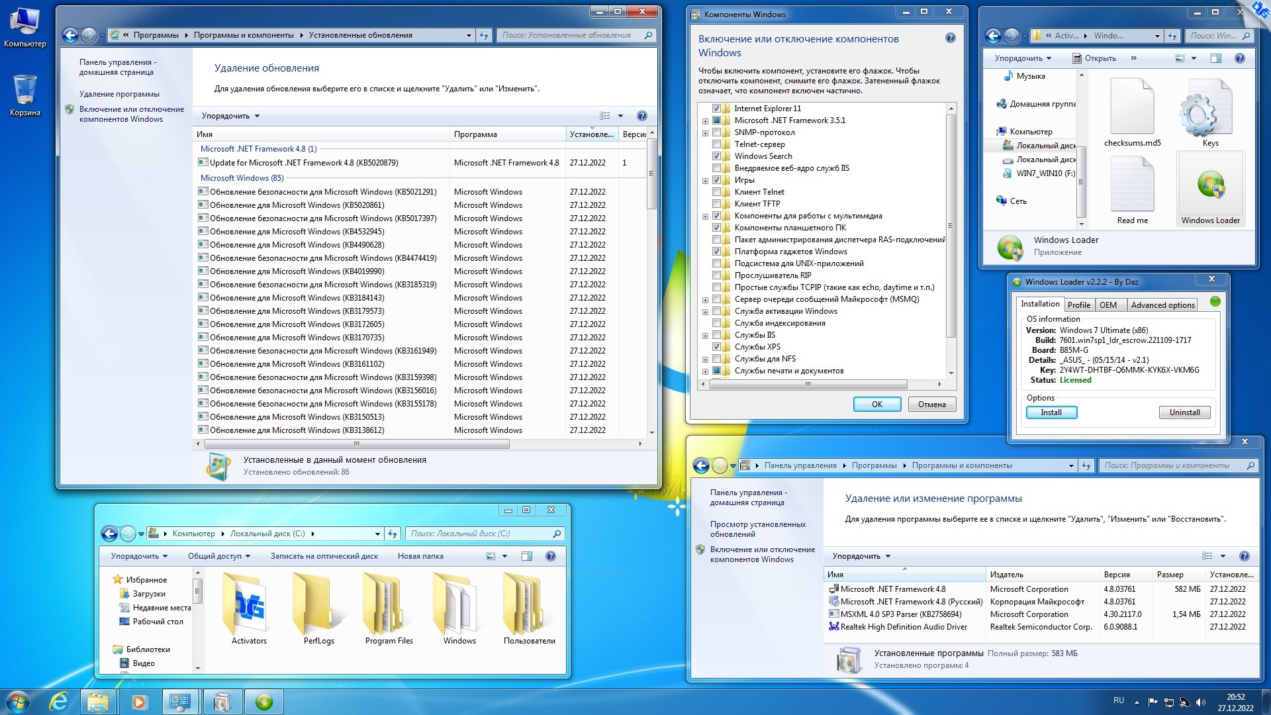Screen dimensions: 1271x715
Task: Click the help icon in Windows Components dialog
Action: (x=951, y=38)
